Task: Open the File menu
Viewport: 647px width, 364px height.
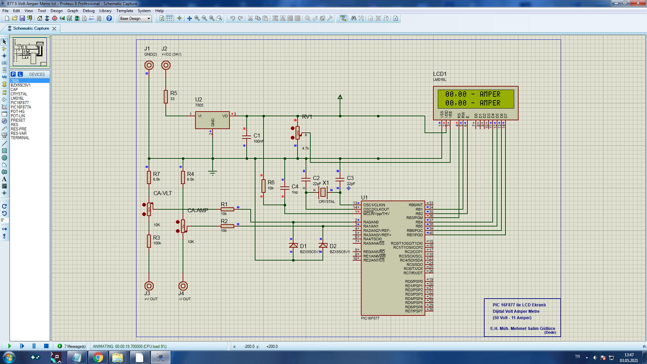Action: pos(5,11)
